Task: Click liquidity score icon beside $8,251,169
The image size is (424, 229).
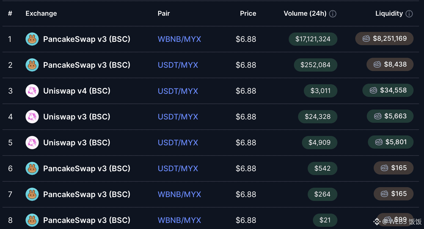Action: pyautogui.click(x=366, y=39)
